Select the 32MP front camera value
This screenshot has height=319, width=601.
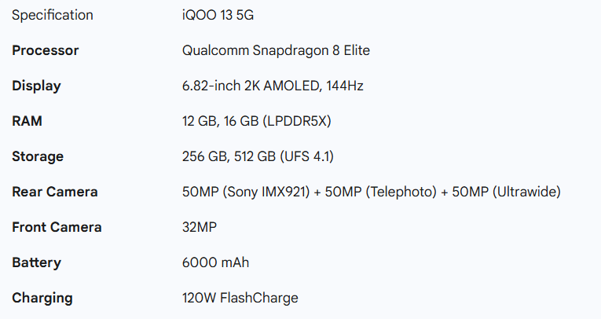click(200, 227)
